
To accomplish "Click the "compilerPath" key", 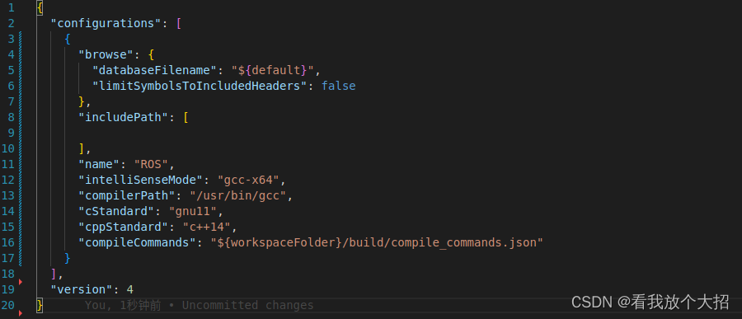I will [x=127, y=195].
